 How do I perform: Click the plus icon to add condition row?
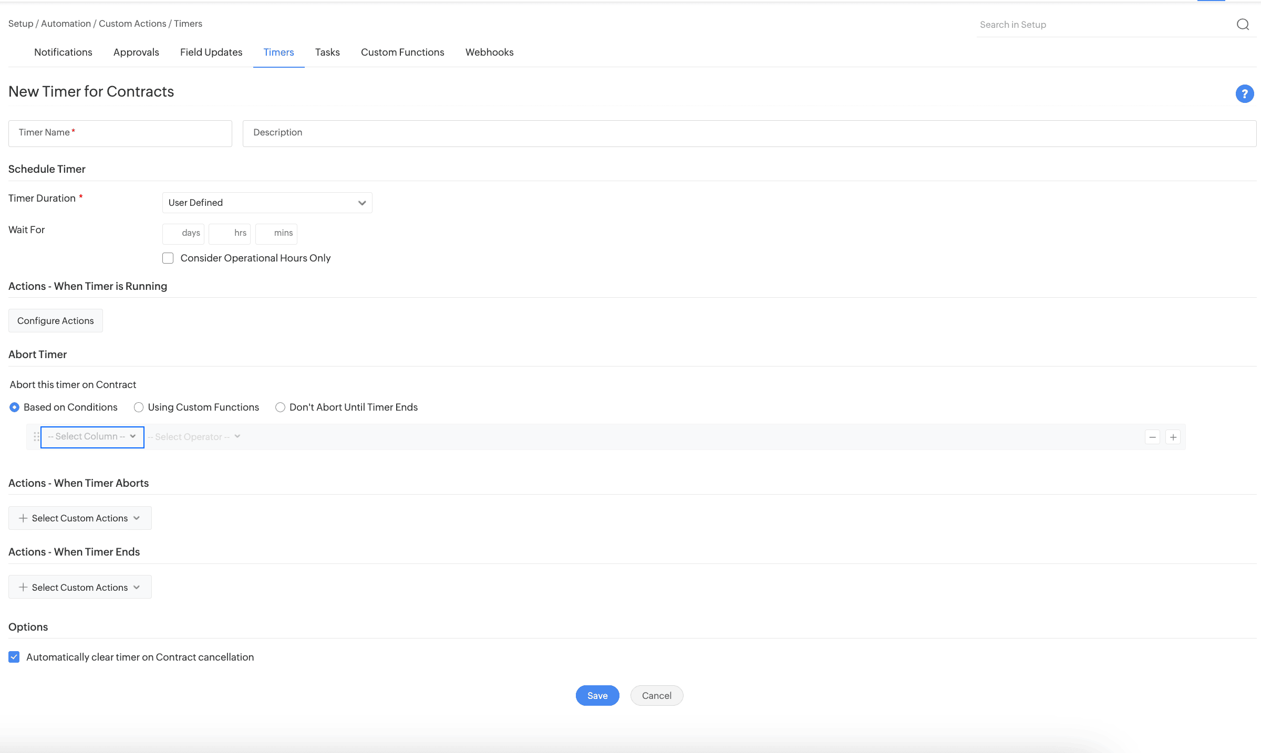coord(1173,437)
